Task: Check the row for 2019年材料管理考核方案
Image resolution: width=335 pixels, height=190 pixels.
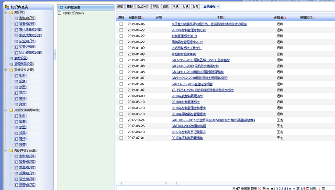Action: pyautogui.click(x=121, y=30)
